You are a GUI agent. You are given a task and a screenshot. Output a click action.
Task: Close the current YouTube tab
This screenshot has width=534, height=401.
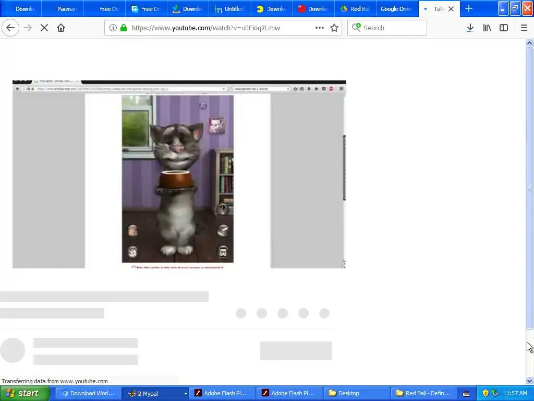(x=451, y=9)
